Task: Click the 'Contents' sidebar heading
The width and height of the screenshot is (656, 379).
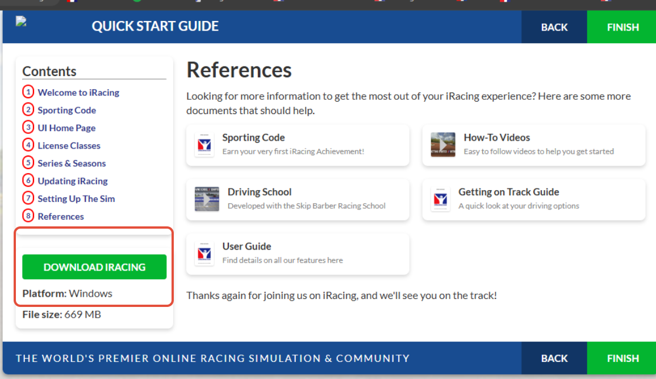Action: coord(49,71)
